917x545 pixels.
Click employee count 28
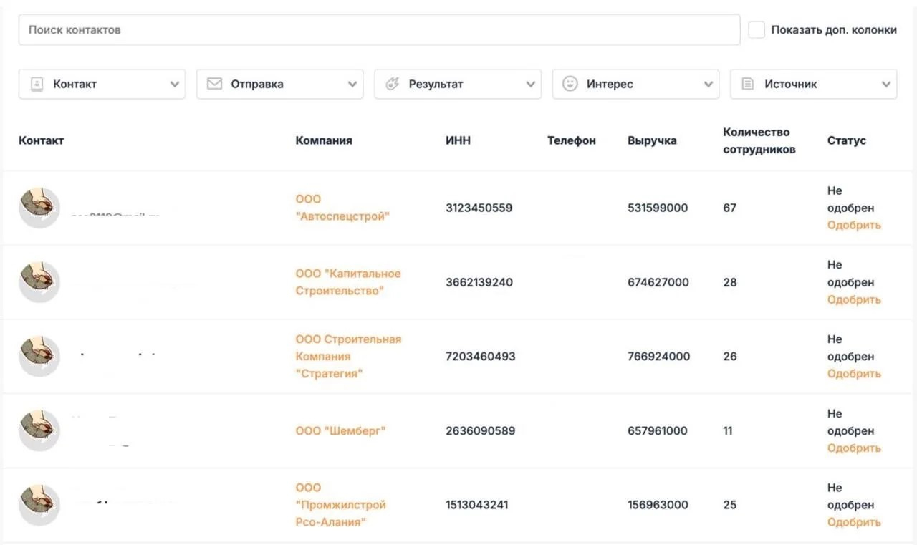(x=730, y=282)
